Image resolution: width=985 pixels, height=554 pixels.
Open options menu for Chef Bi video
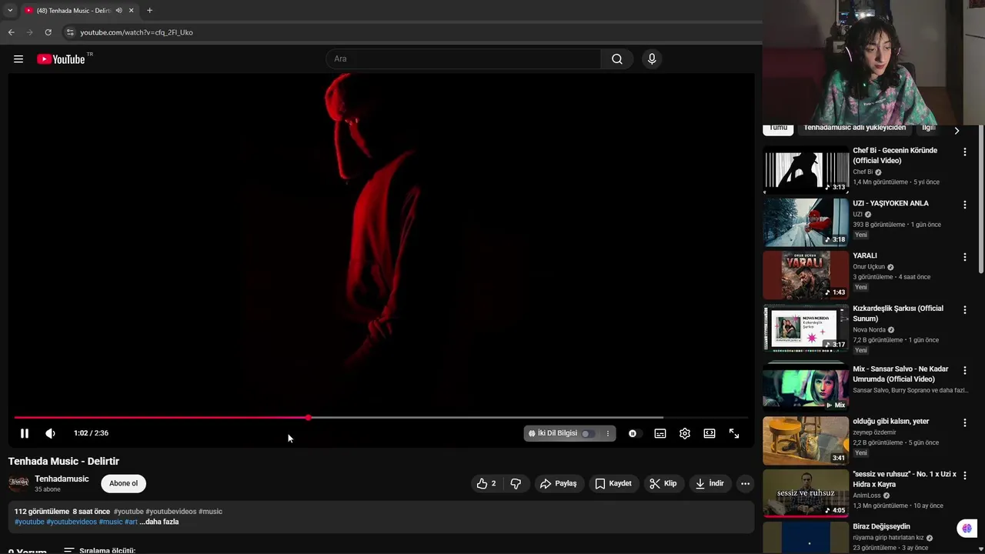(964, 152)
